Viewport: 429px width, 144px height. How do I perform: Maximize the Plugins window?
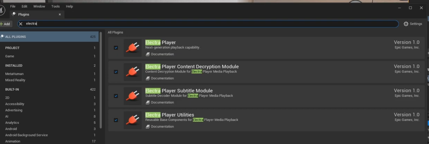pyautogui.click(x=410, y=8)
